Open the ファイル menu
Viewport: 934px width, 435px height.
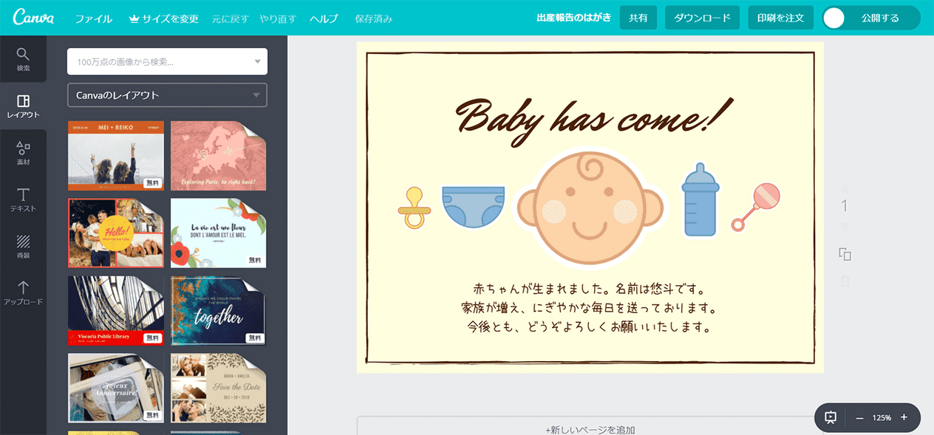[94, 18]
